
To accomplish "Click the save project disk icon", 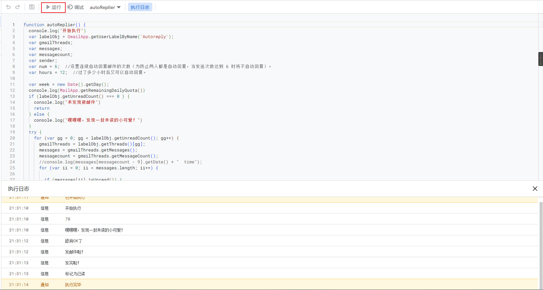I will 32,7.
